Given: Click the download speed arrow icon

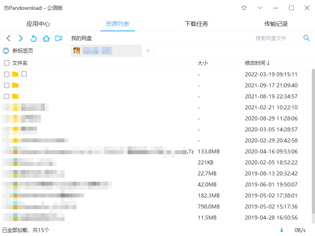Looking at the screenshot, I should (282, 230).
